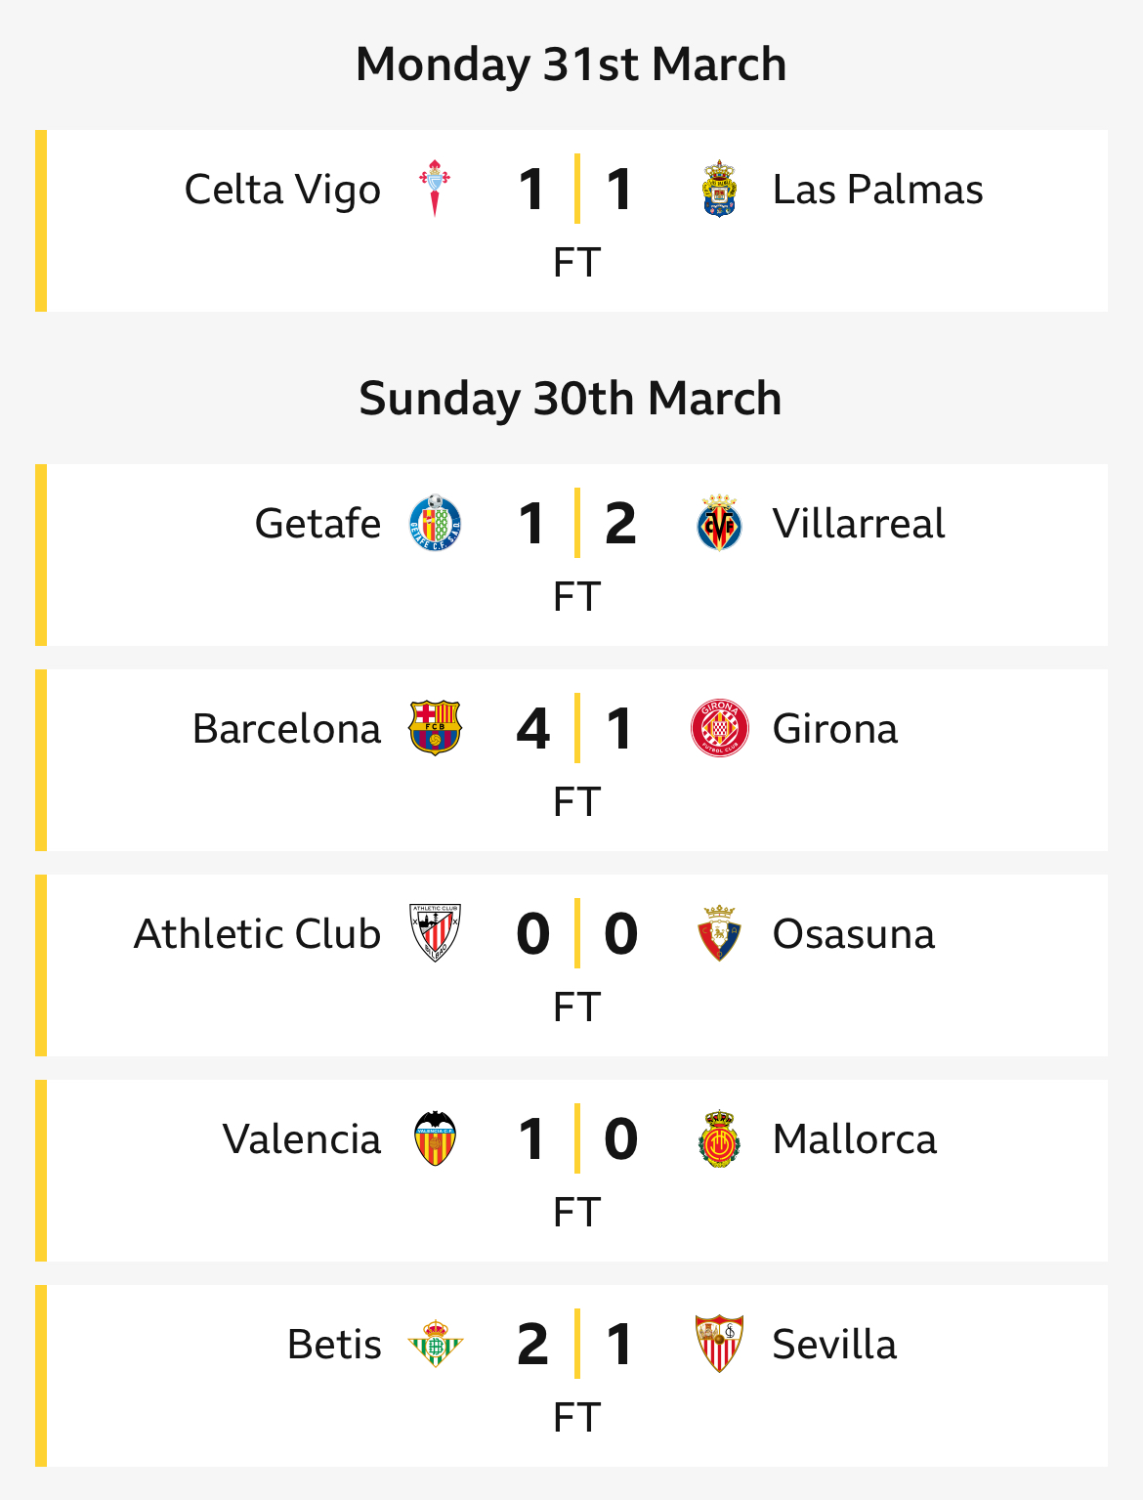
Task: Click the Sunday 30th March heading
Action: click(571, 399)
